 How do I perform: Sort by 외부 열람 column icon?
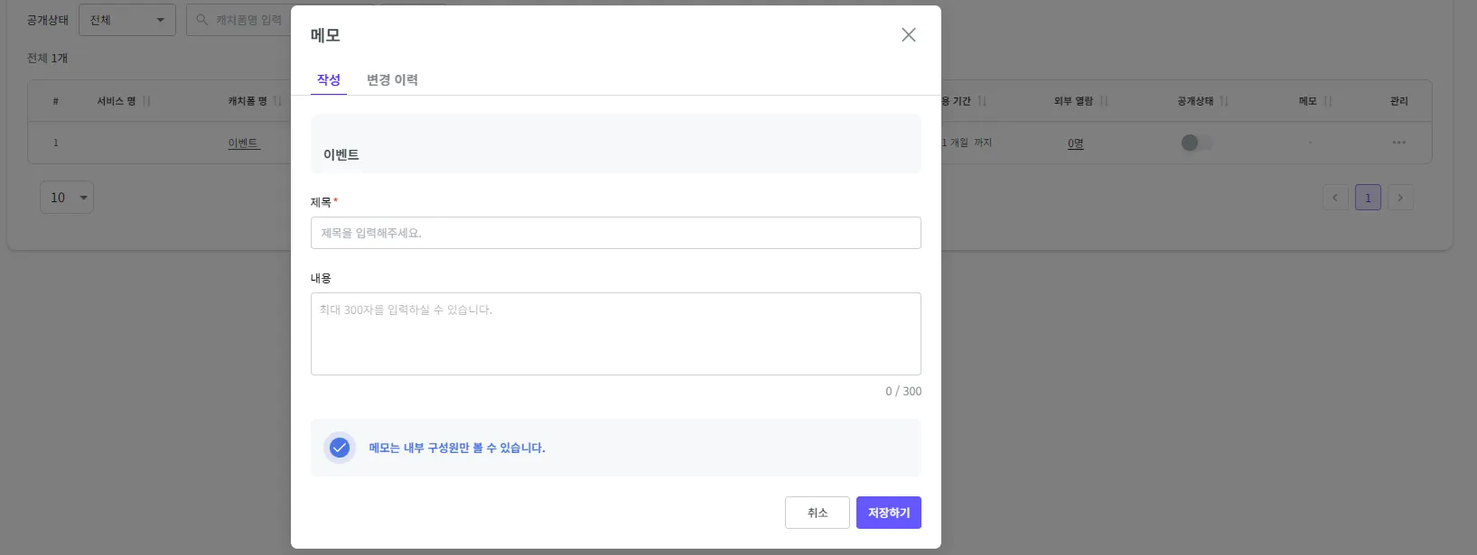click(x=1104, y=101)
